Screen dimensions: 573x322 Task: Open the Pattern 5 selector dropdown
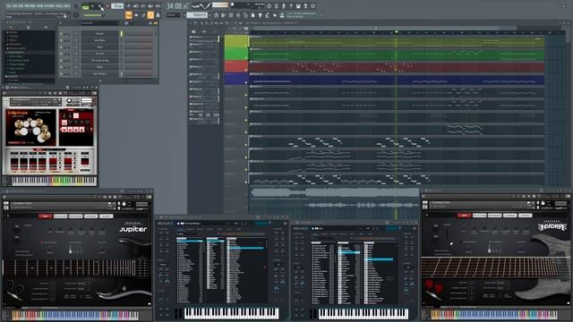[198, 15]
